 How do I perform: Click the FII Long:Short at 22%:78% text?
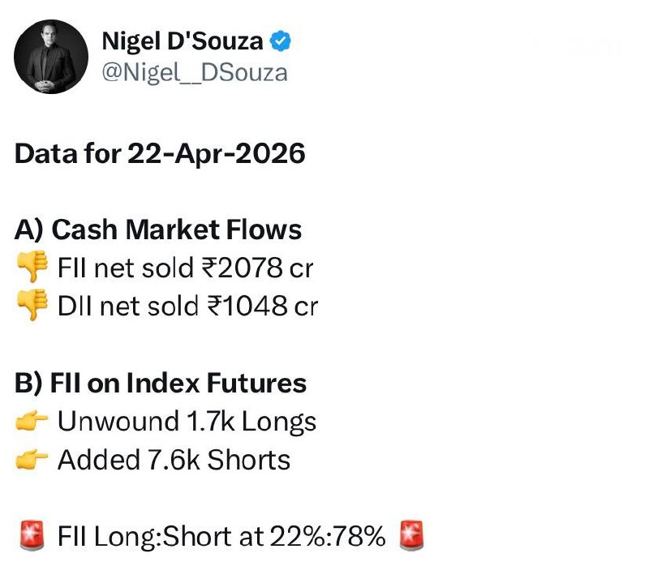click(x=221, y=536)
